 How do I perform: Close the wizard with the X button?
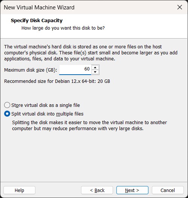tap(180, 7)
